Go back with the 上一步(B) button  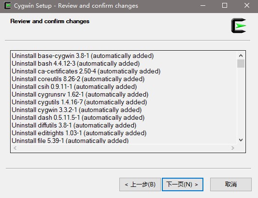pyautogui.click(x=140, y=184)
